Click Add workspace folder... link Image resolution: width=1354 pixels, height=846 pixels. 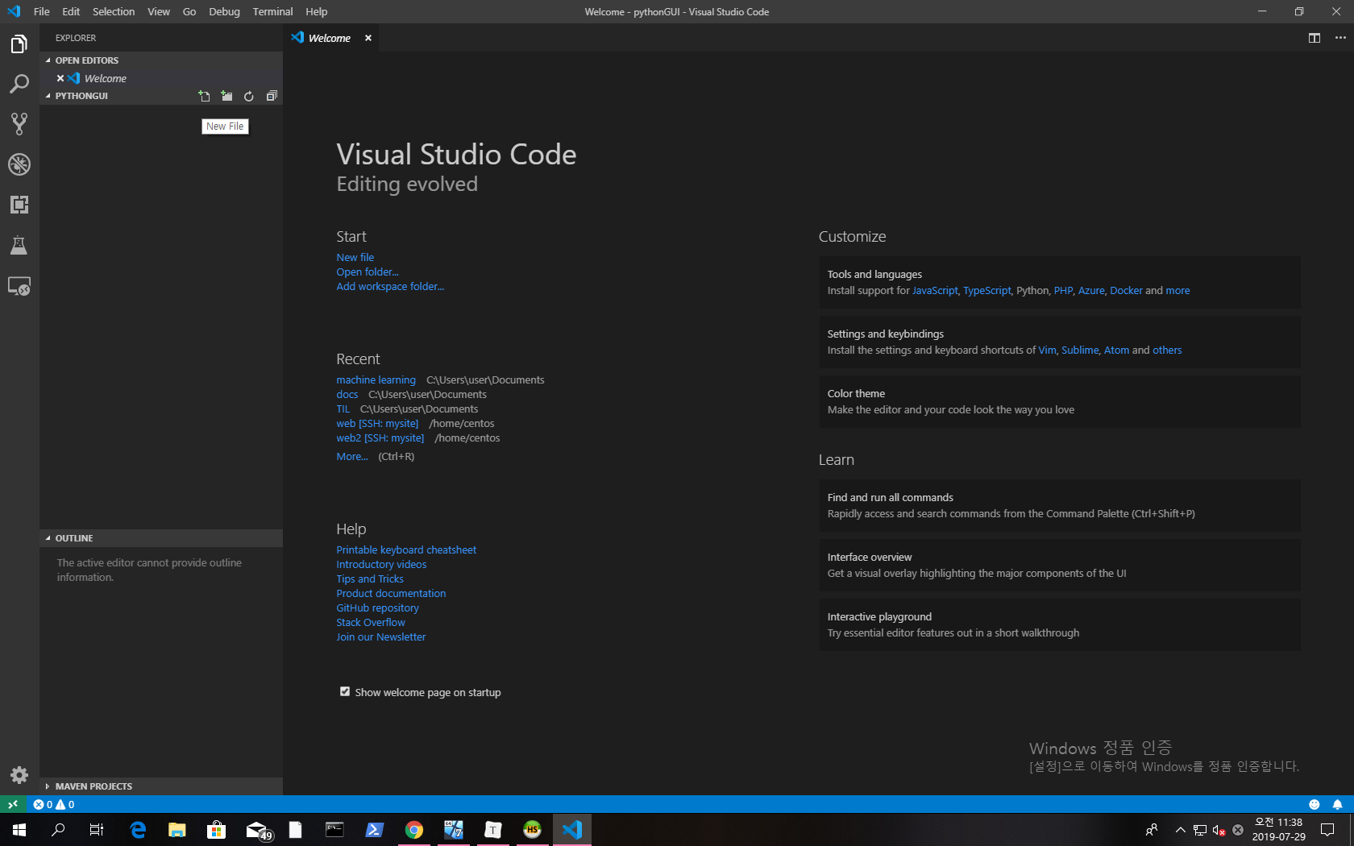[390, 286]
